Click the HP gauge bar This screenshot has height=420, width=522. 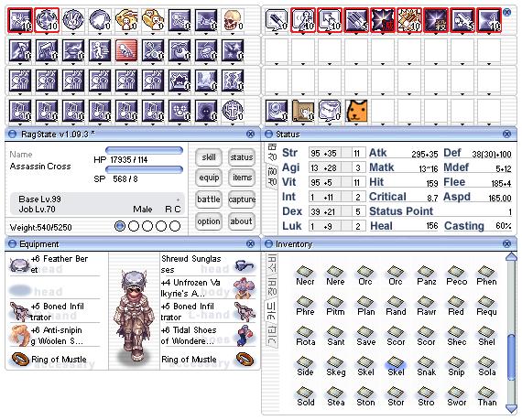[144, 151]
